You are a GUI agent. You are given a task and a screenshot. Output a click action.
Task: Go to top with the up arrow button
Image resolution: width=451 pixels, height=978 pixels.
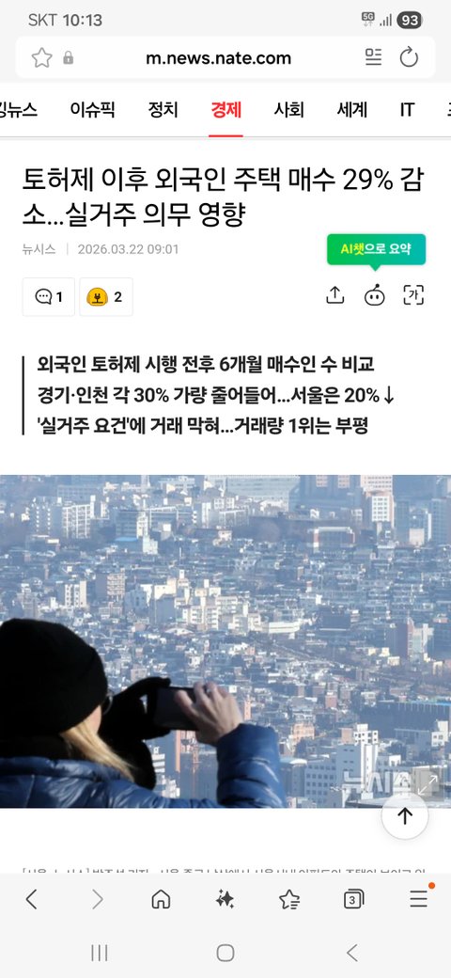coord(405,816)
